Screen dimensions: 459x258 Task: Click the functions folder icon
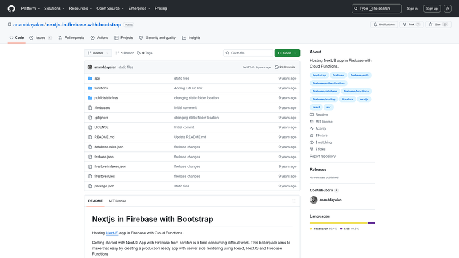(x=90, y=88)
